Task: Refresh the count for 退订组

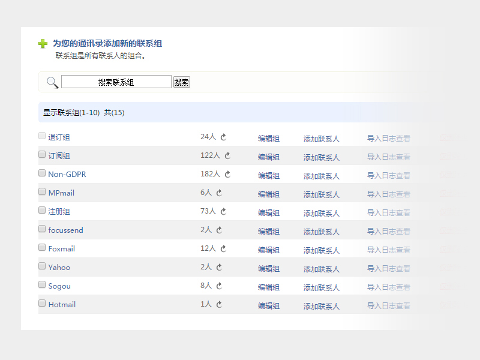Action: [x=223, y=137]
